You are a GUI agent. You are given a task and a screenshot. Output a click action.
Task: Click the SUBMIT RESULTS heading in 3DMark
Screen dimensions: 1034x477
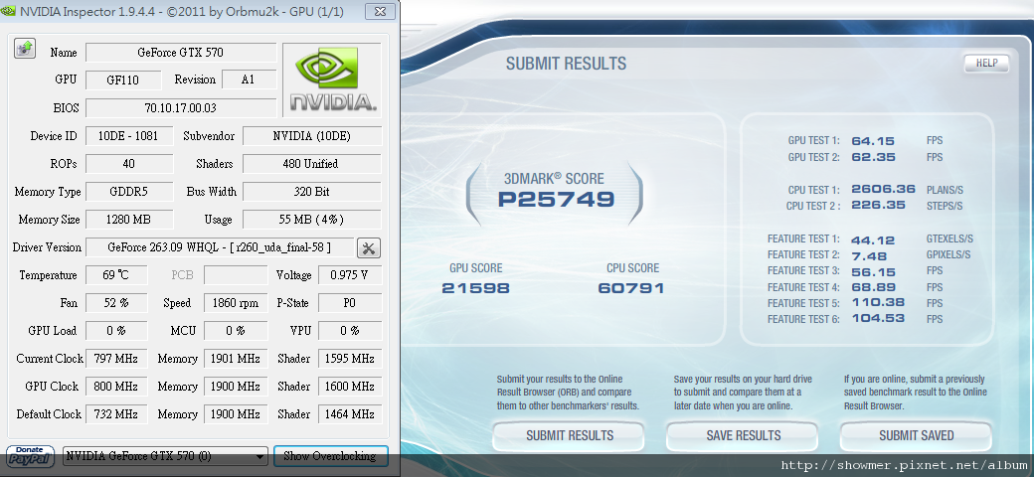point(566,64)
